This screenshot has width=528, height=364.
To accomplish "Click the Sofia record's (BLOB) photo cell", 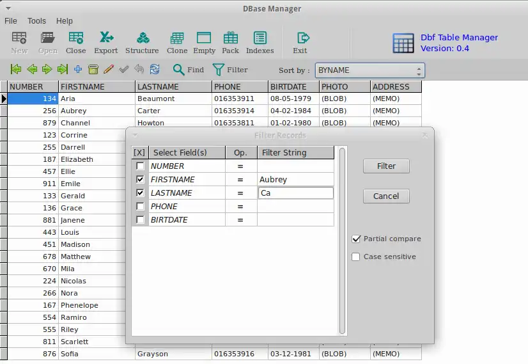I will pyautogui.click(x=345, y=354).
